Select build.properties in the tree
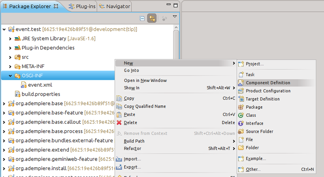This screenshot has width=324, height=177. 40,94
